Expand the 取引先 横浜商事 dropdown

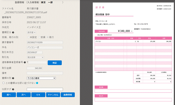pos(35,57)
